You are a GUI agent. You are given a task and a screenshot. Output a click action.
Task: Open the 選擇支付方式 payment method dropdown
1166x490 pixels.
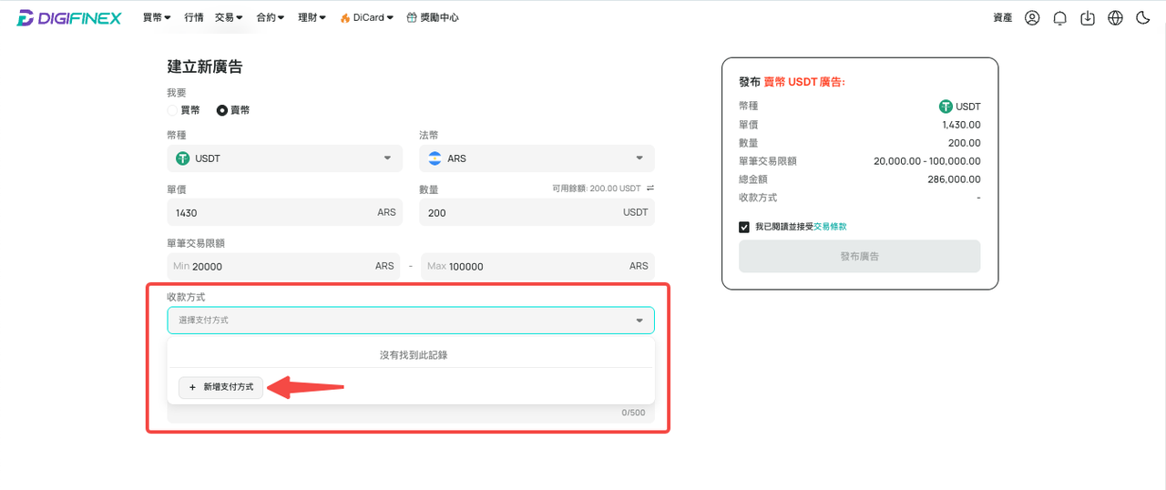tap(411, 321)
